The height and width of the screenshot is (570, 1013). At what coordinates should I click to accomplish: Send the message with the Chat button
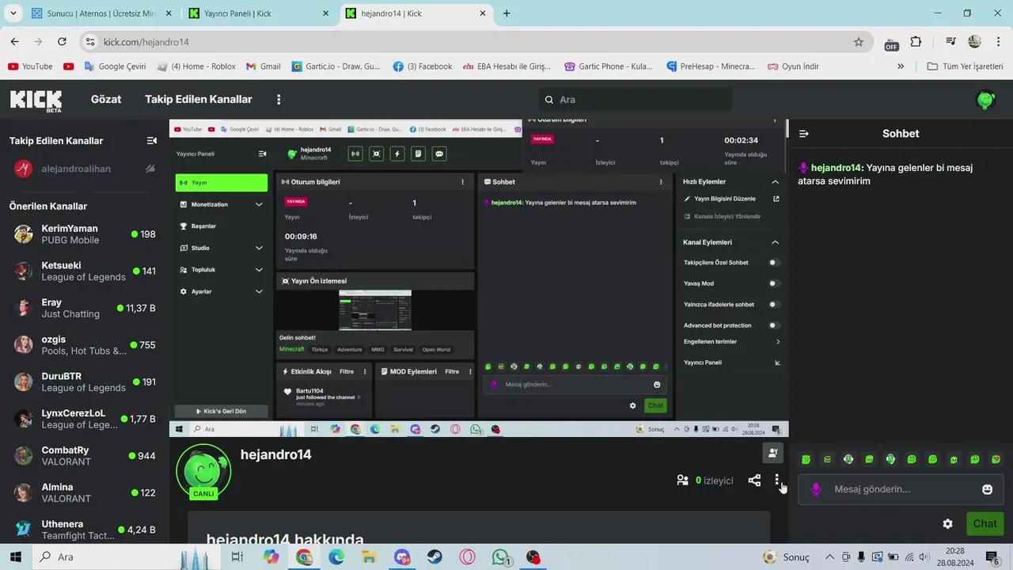coord(985,523)
